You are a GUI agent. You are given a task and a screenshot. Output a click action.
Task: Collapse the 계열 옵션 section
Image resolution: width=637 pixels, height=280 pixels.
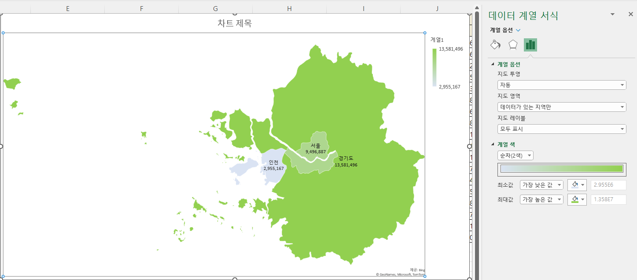(x=493, y=64)
